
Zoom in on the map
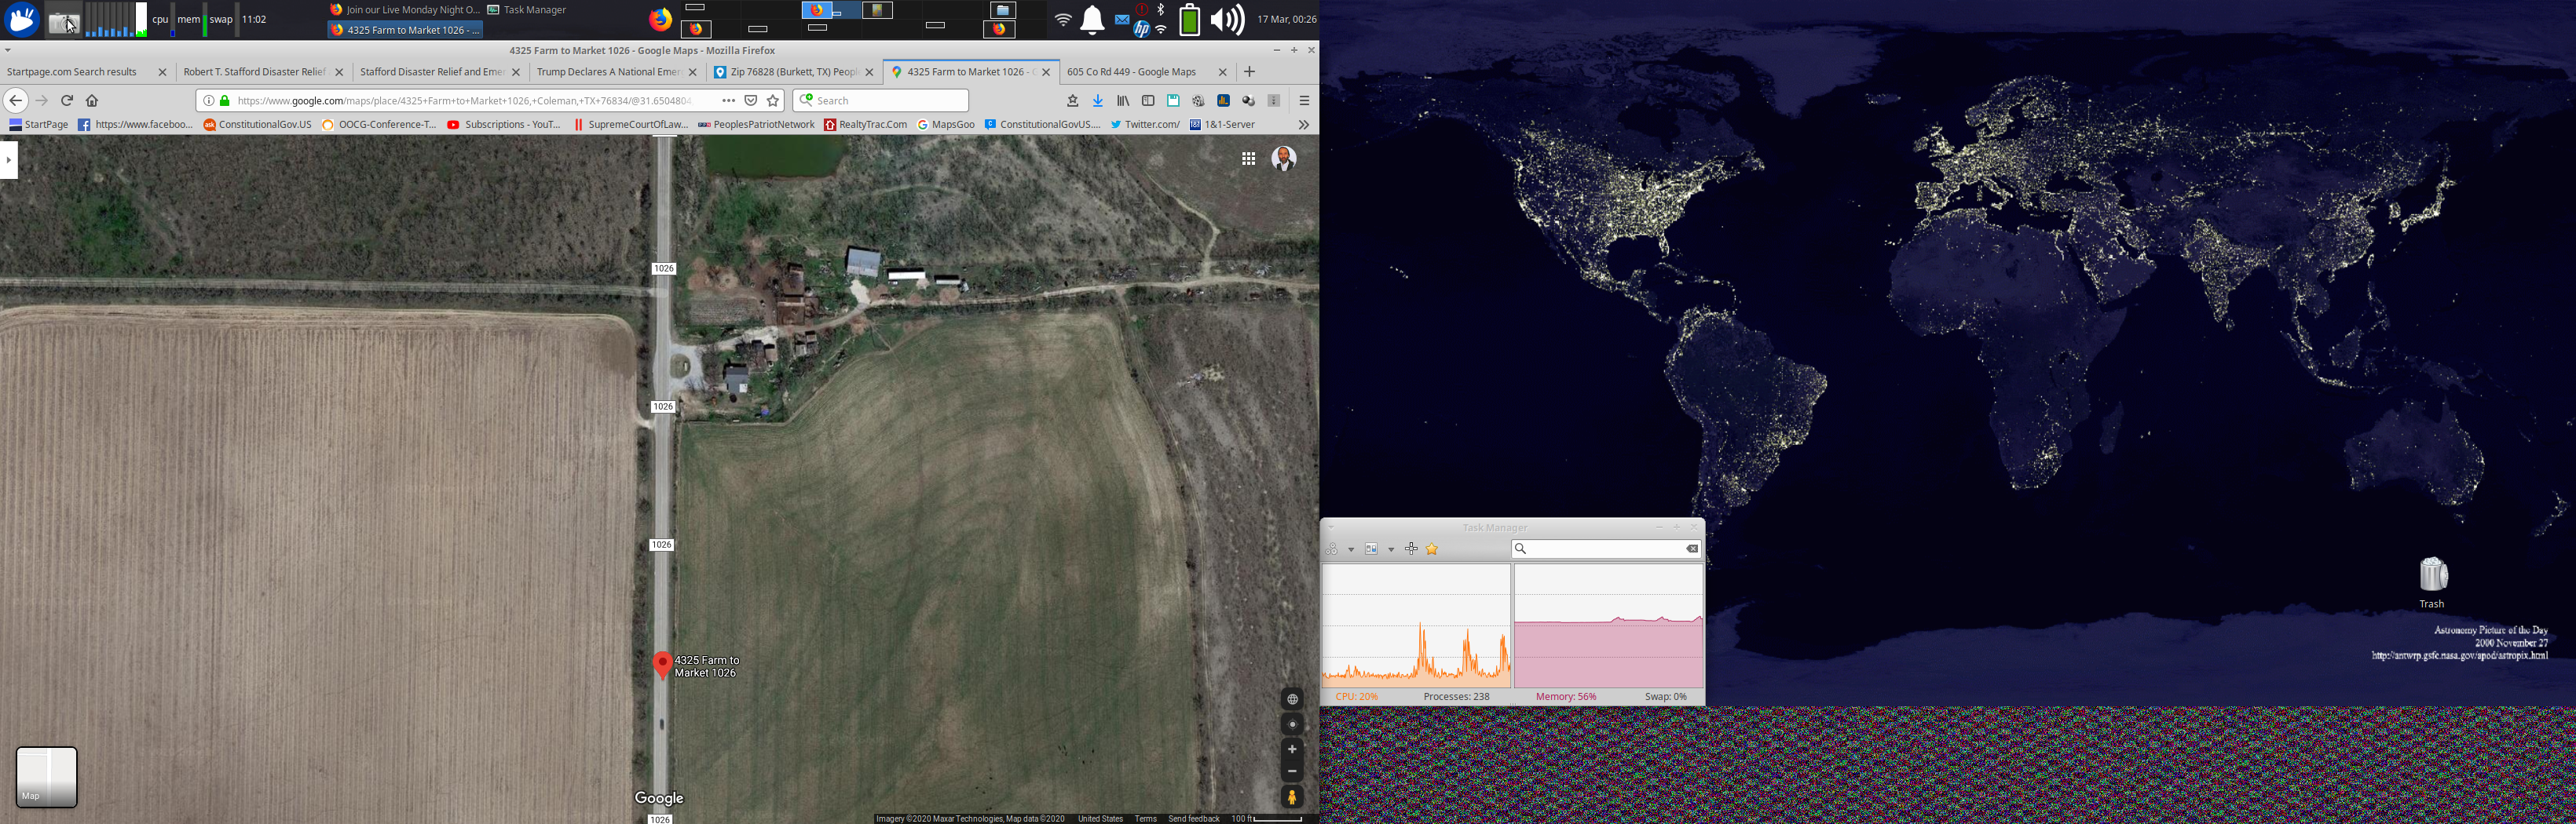pyautogui.click(x=1292, y=749)
